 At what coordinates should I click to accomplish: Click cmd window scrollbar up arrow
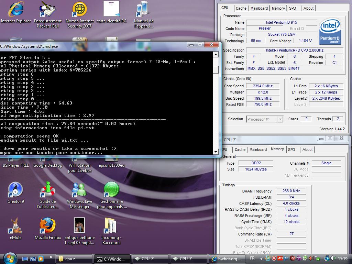[x=216, y=55]
